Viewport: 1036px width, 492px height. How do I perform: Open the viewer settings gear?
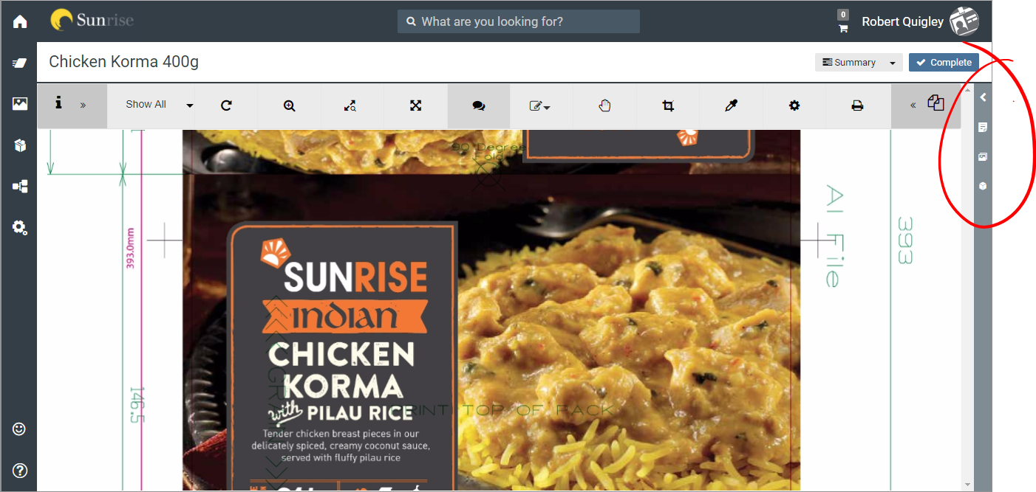pos(794,105)
